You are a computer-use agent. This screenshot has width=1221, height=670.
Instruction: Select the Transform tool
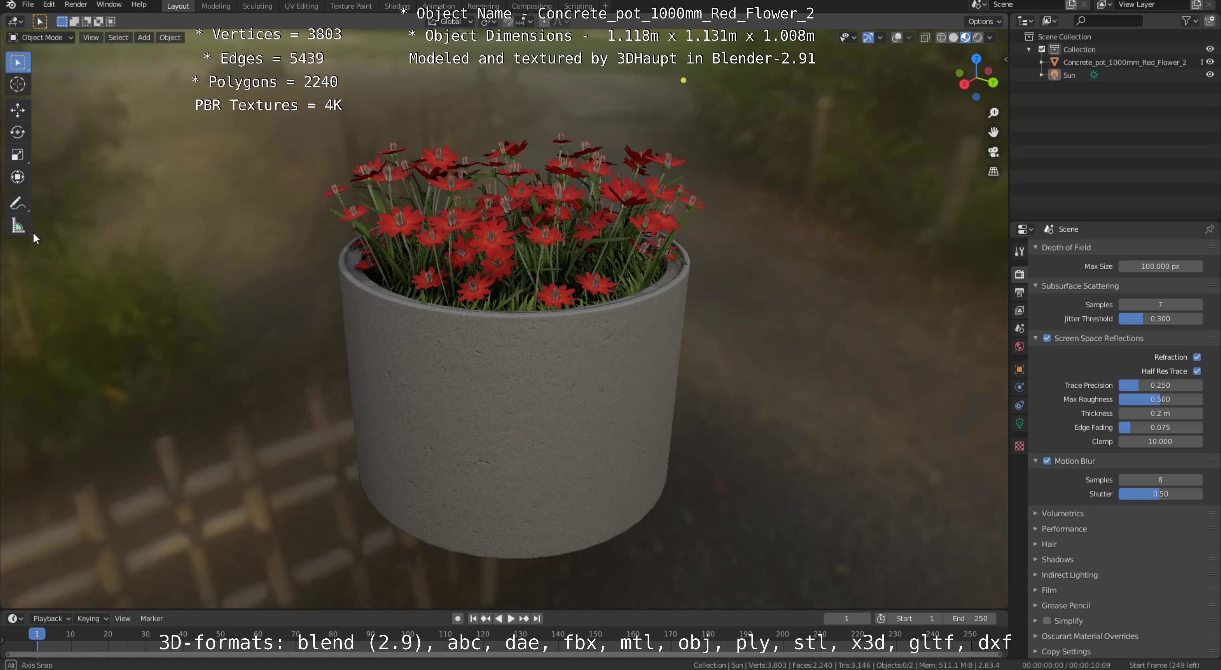18,177
